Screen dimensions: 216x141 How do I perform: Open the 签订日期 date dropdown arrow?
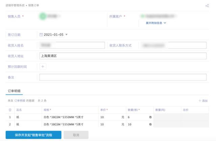pos(66,34)
